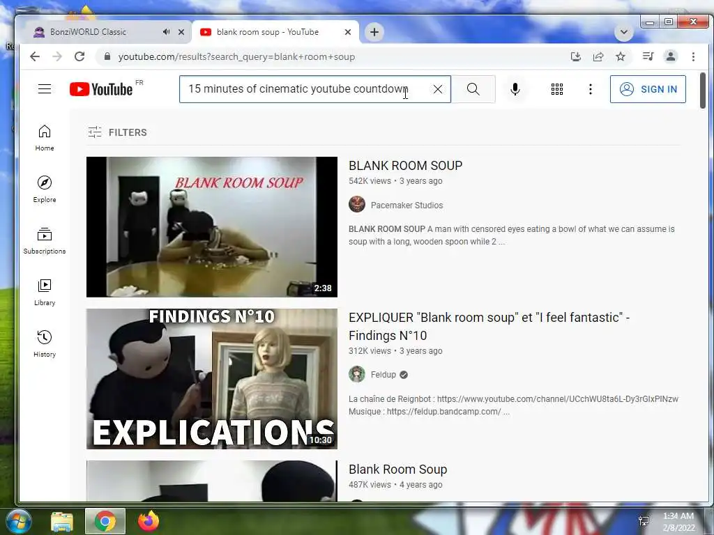Close the blank room soup YouTube tab
The height and width of the screenshot is (535, 714).
click(347, 32)
